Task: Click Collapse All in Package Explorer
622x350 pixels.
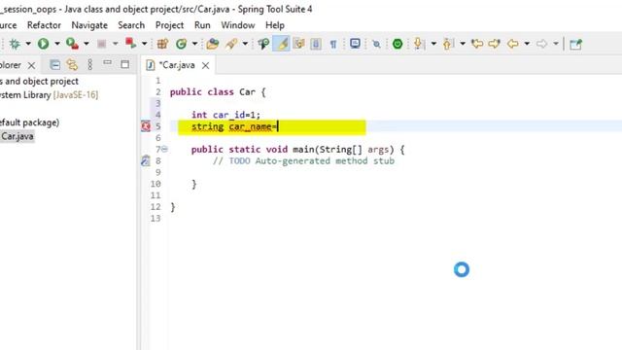Action: pyautogui.click(x=54, y=65)
